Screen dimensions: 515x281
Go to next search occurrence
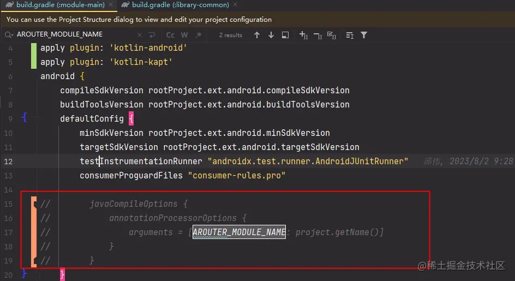pos(271,35)
